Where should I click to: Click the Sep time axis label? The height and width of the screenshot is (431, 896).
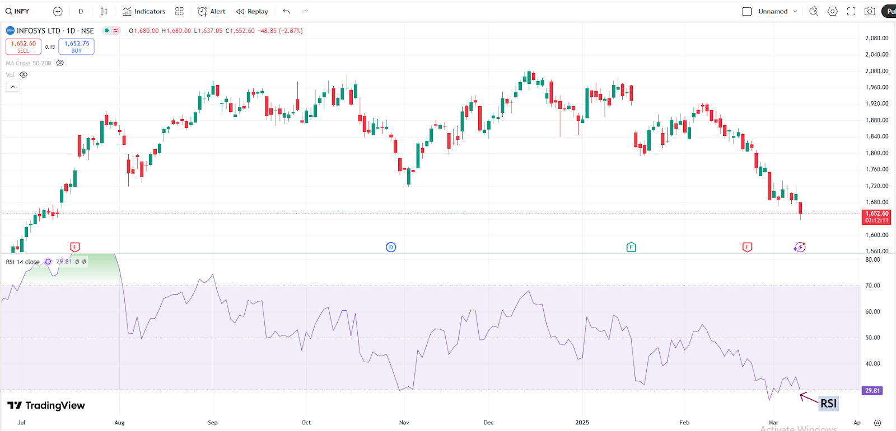pos(213,423)
